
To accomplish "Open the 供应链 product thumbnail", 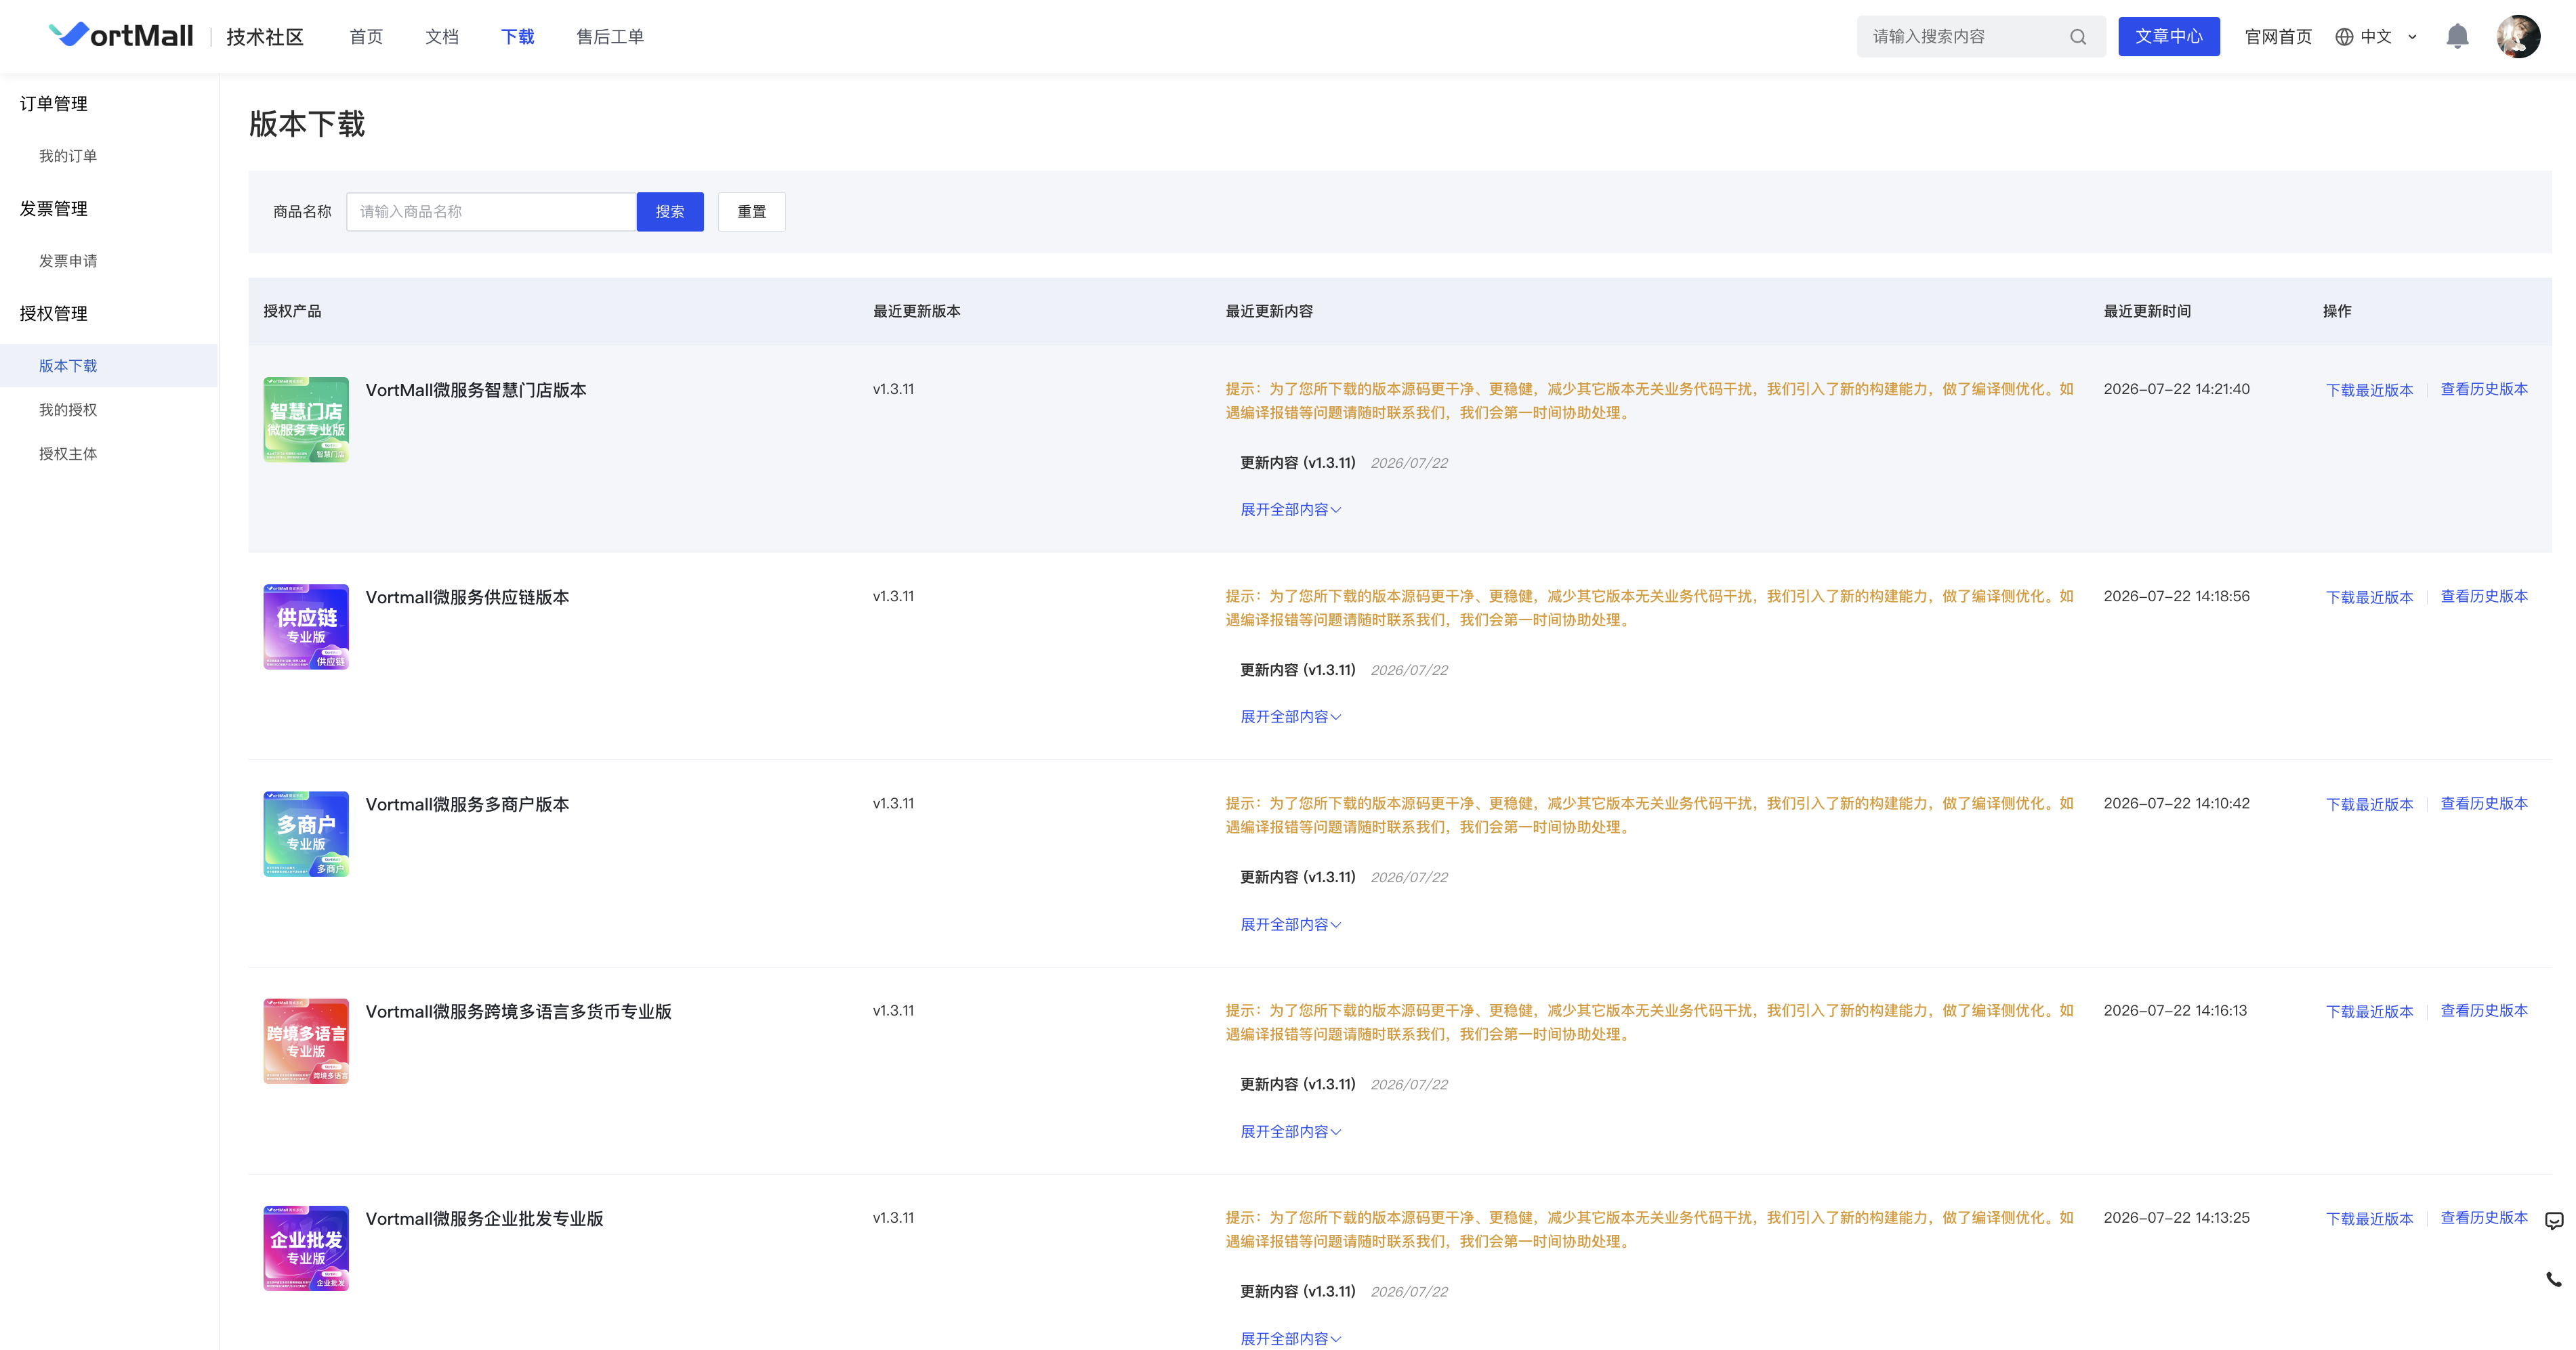I will click(x=306, y=626).
